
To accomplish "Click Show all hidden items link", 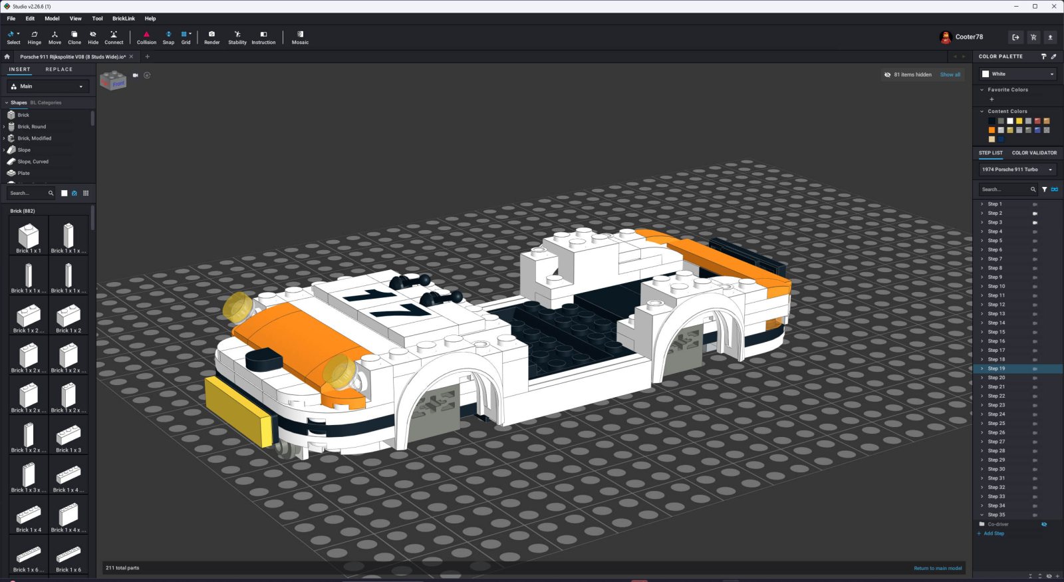I will (x=950, y=74).
